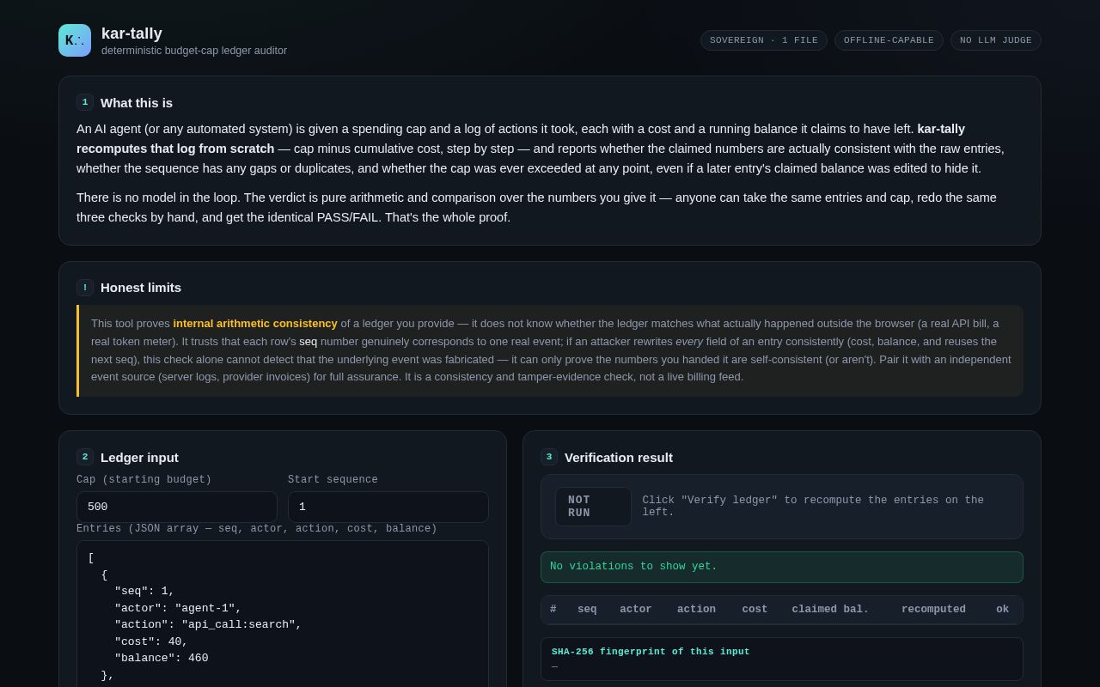Click the 'seq' column header

click(587, 610)
